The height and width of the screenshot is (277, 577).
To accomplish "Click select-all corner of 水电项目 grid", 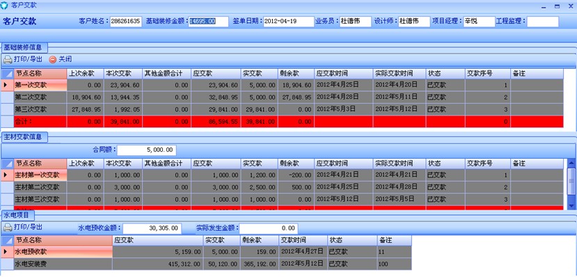I will click(x=7, y=241).
